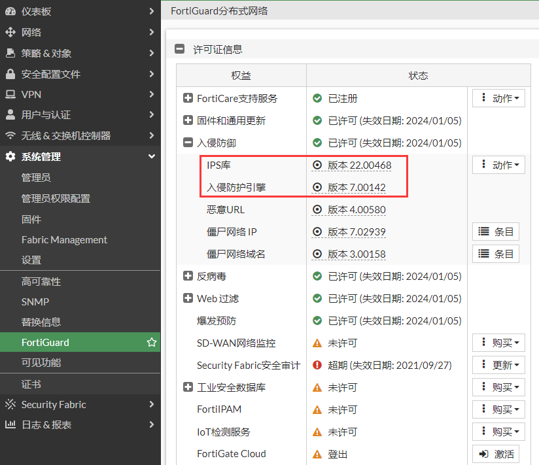Collapse the 许可证信息 section
539x465 pixels.
(x=179, y=49)
